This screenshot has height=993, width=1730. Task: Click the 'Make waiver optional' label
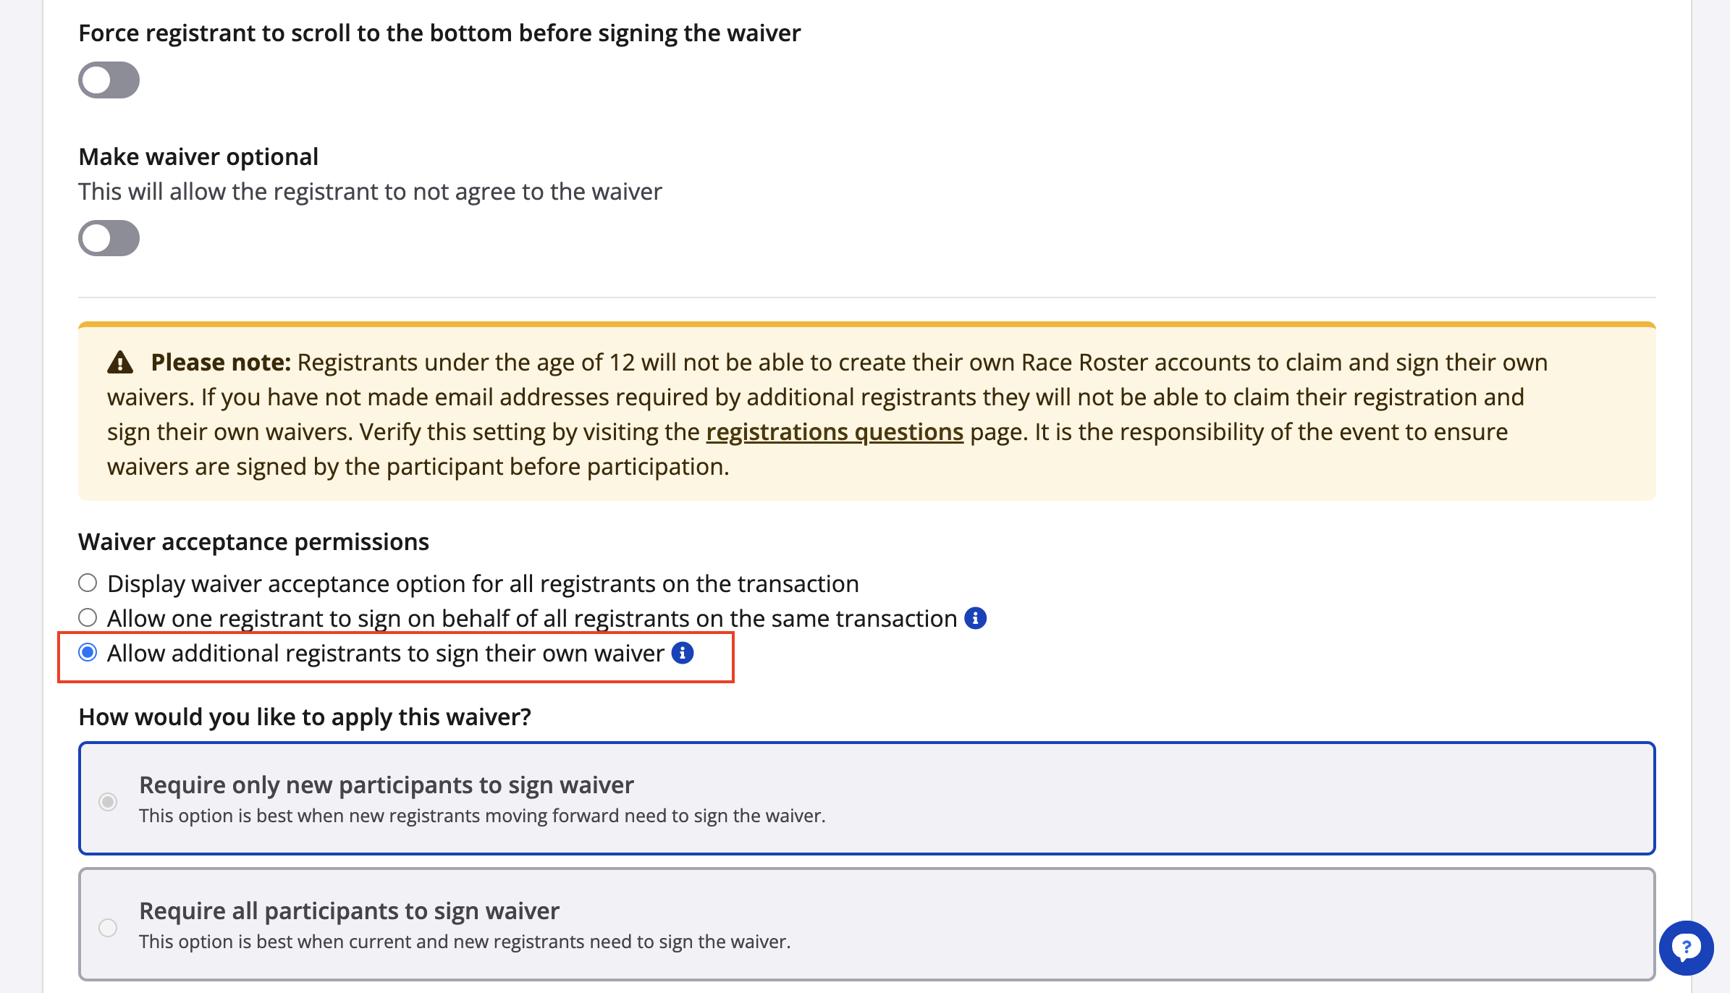tap(198, 156)
